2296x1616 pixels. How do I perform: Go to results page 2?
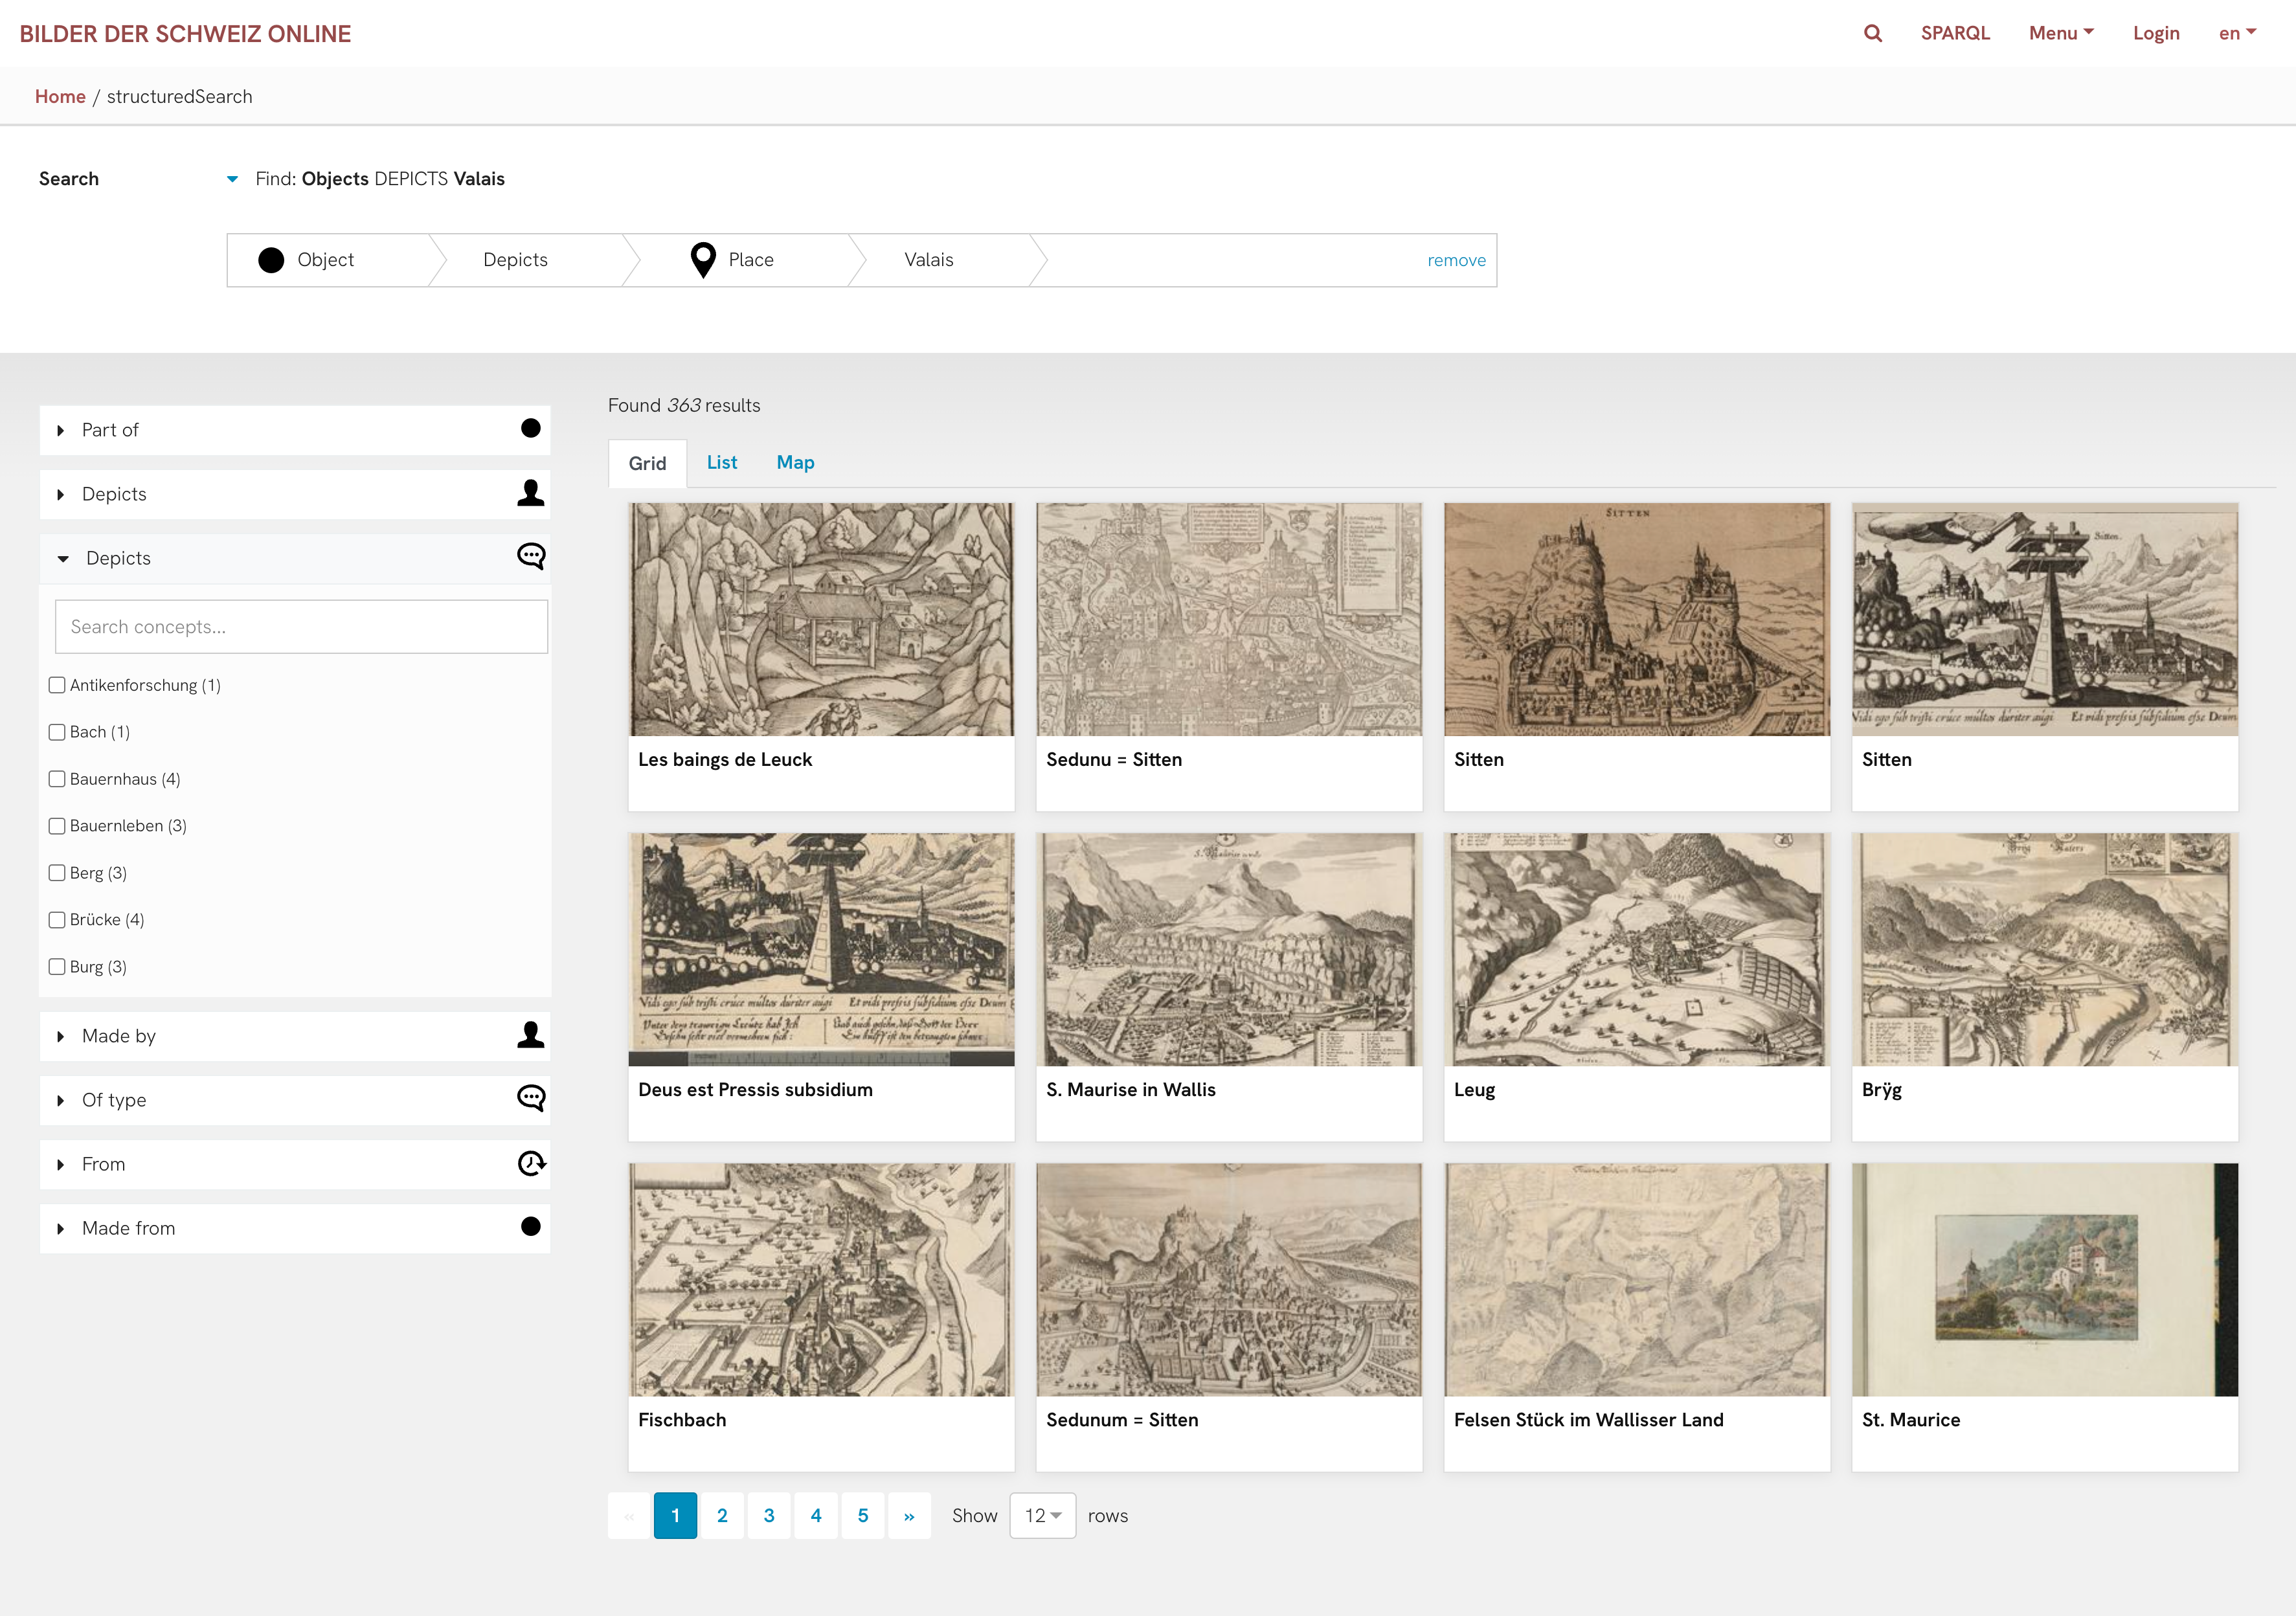click(x=722, y=1516)
